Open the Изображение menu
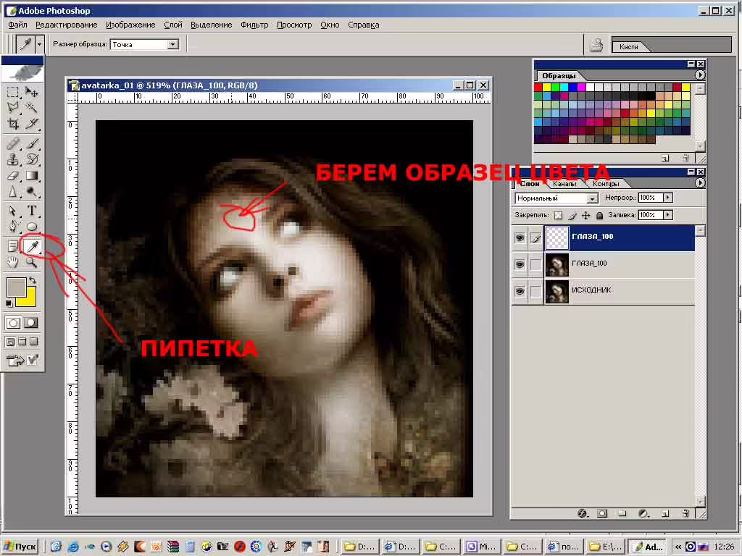This screenshot has height=556, width=742. pyautogui.click(x=130, y=25)
